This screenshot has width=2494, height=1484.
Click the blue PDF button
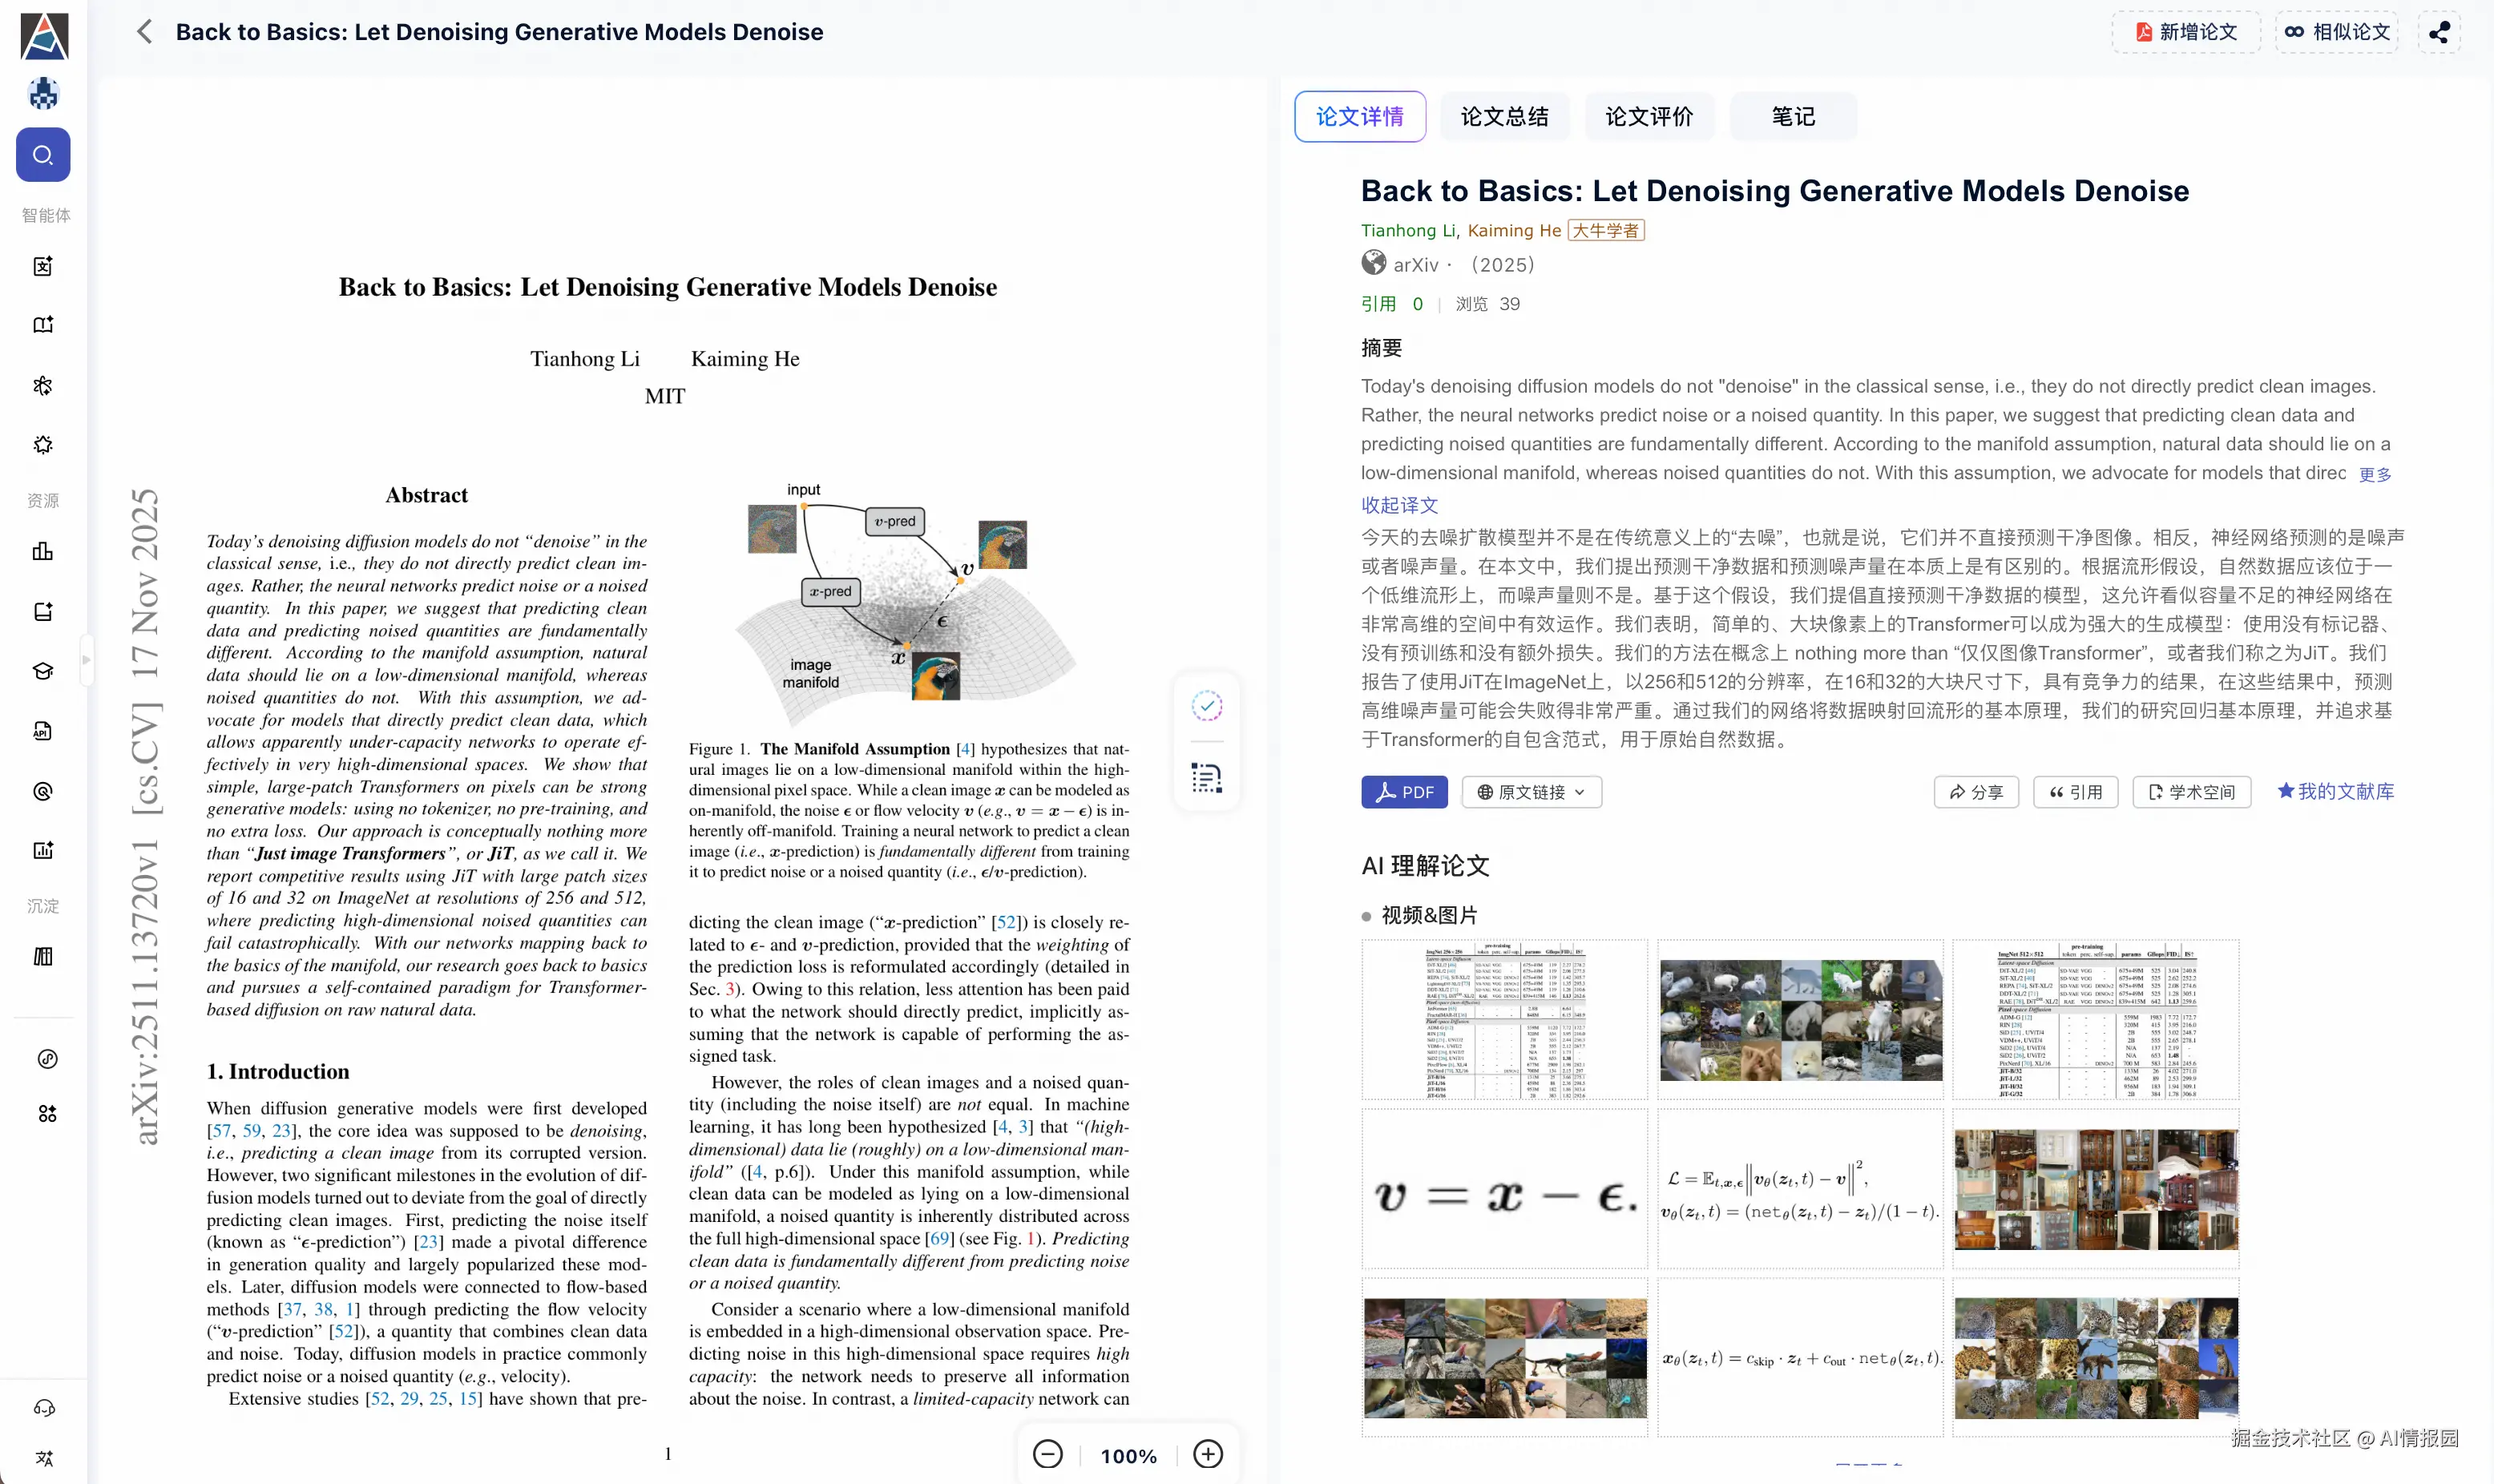pos(1403,792)
